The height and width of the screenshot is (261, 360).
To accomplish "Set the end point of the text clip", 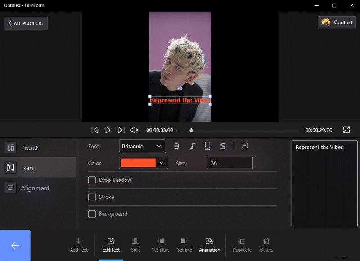I will (x=184, y=245).
